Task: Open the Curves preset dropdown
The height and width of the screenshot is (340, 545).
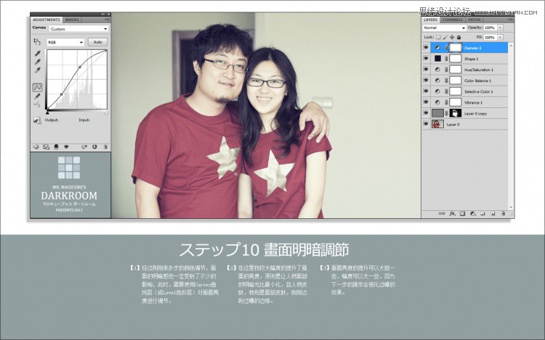Action: coord(78,29)
